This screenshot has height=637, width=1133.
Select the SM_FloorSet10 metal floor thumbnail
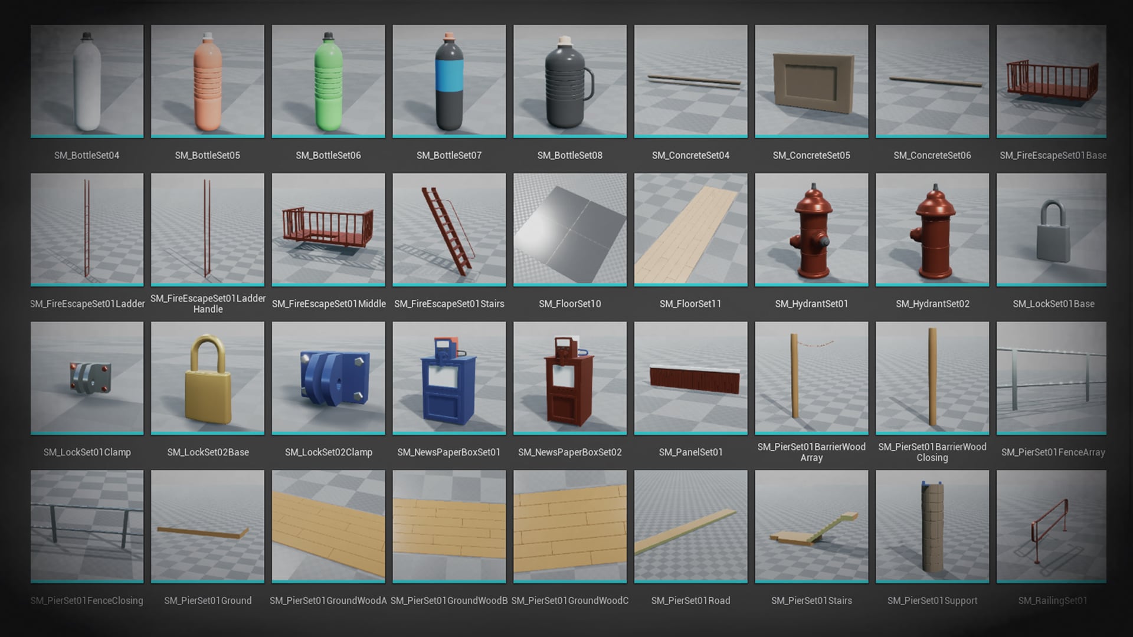tap(570, 230)
